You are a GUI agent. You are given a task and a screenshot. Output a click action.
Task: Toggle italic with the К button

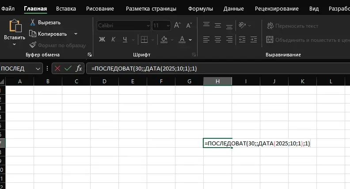[x=113, y=40]
